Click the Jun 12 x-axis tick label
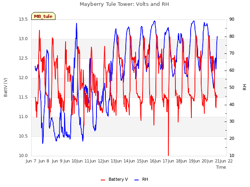 96,161
